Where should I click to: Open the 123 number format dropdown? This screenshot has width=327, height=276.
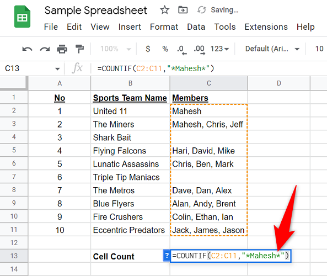coord(219,49)
